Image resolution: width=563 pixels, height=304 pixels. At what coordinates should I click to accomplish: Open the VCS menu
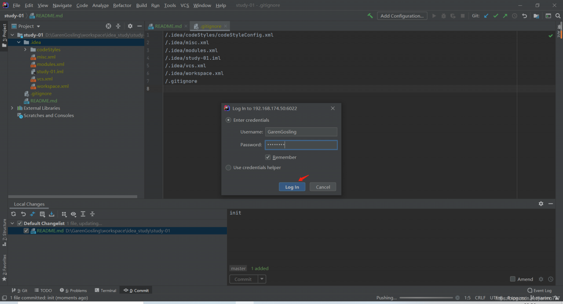185,5
